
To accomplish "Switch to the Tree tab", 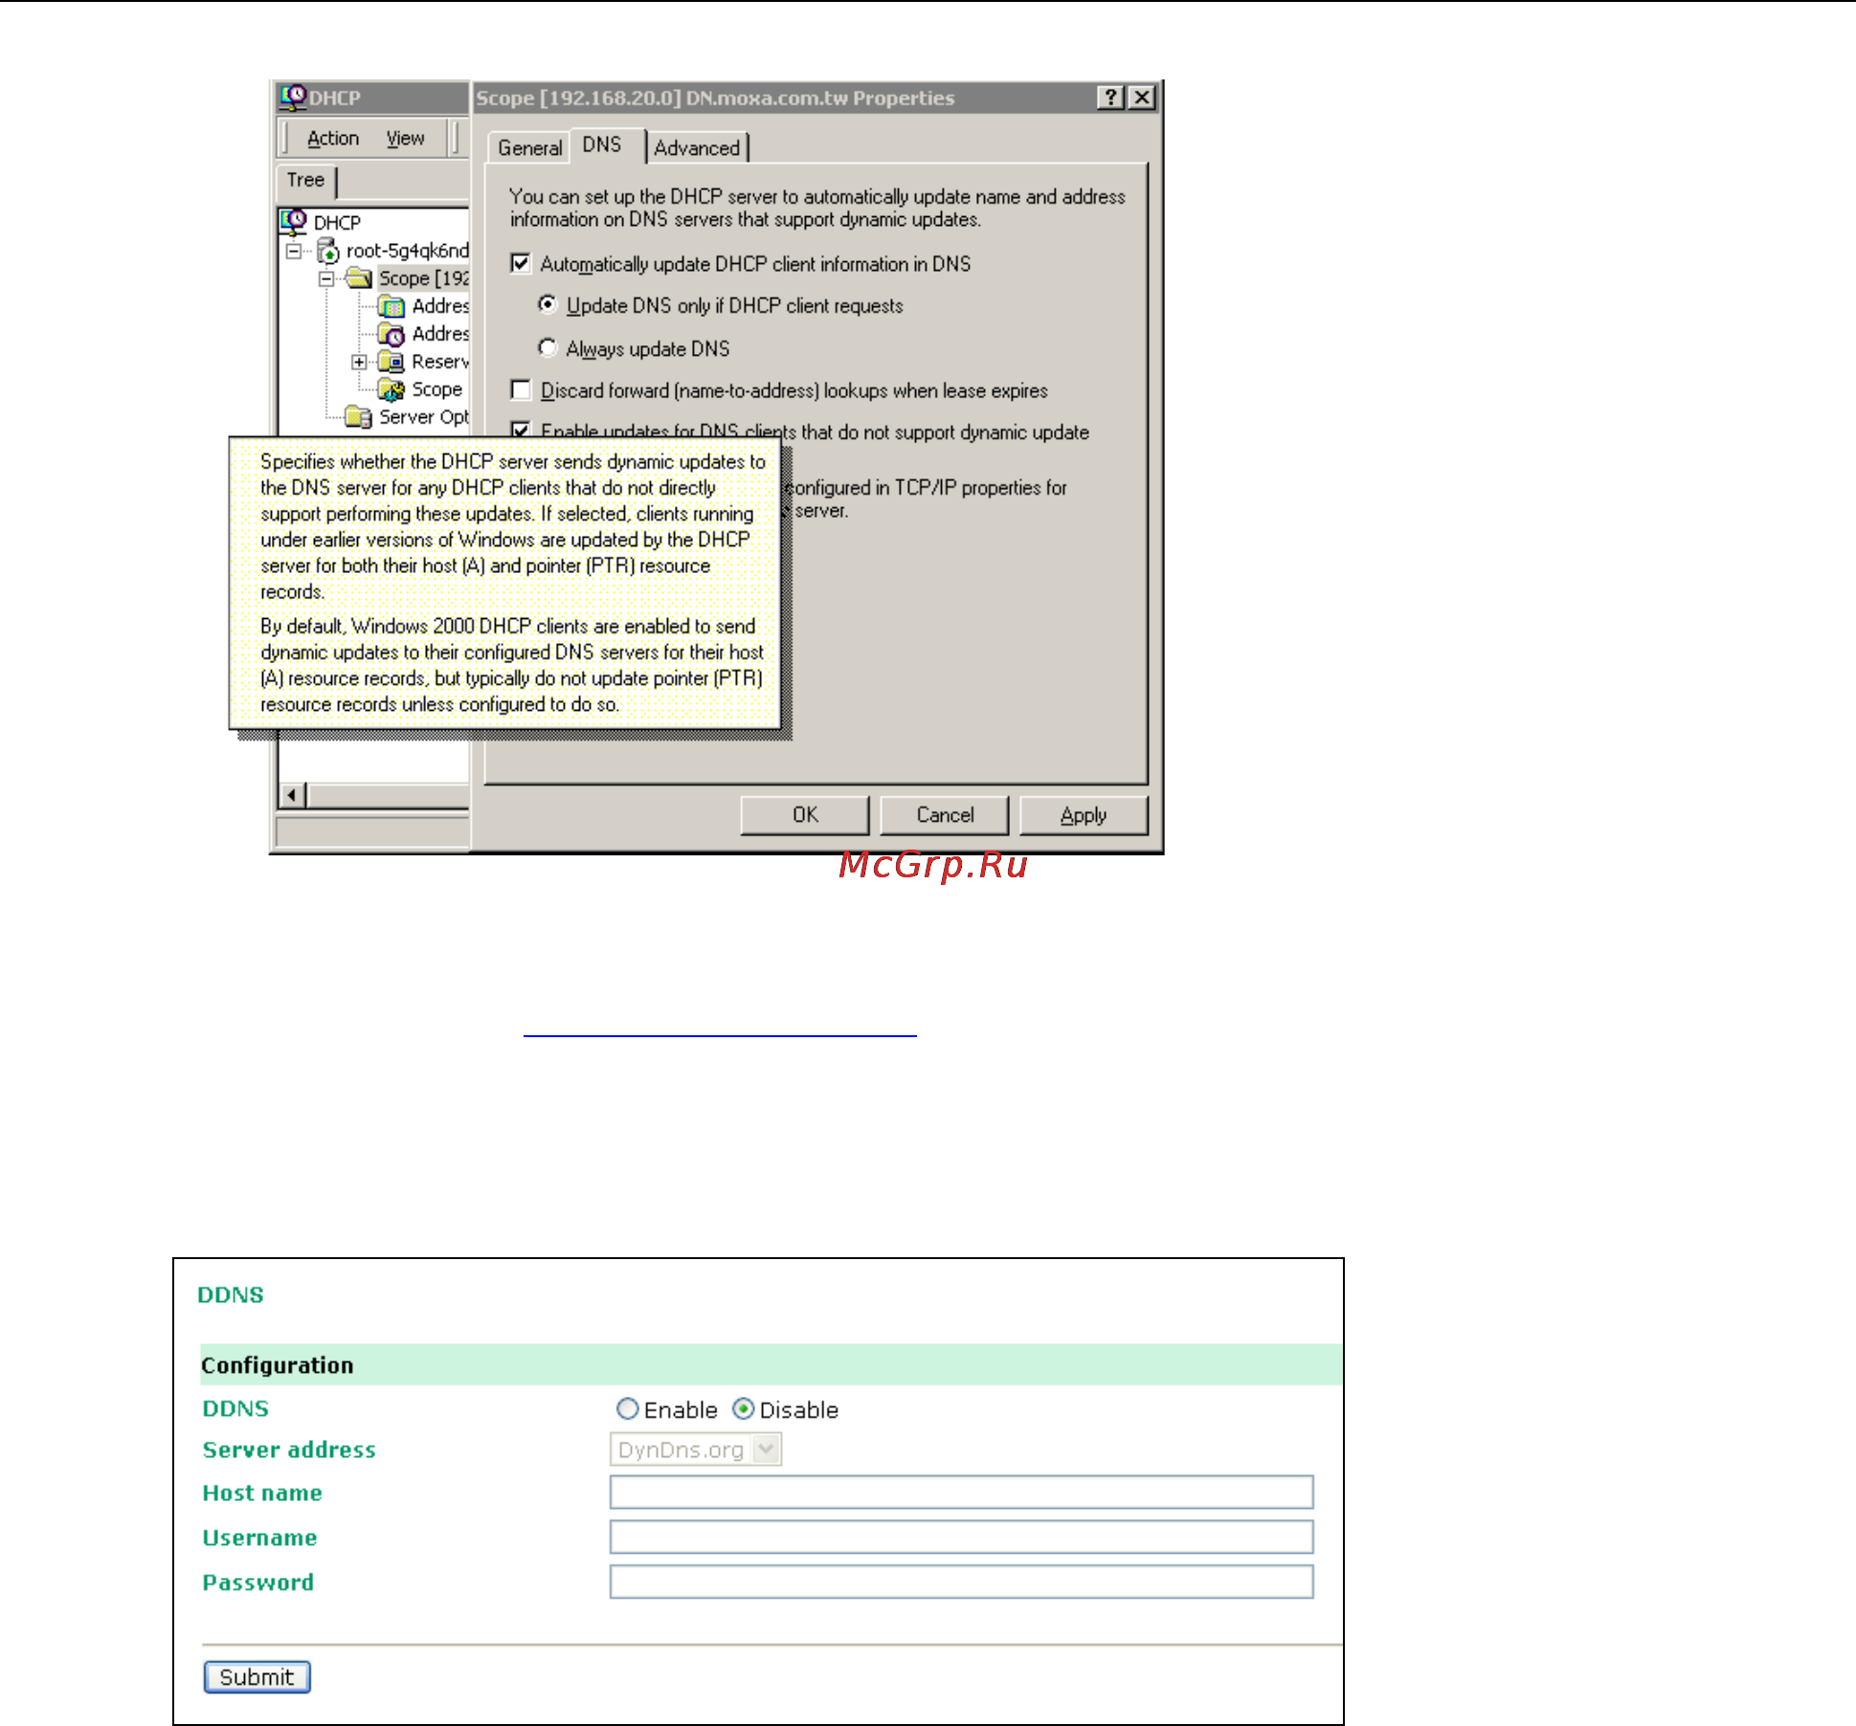I will [306, 180].
